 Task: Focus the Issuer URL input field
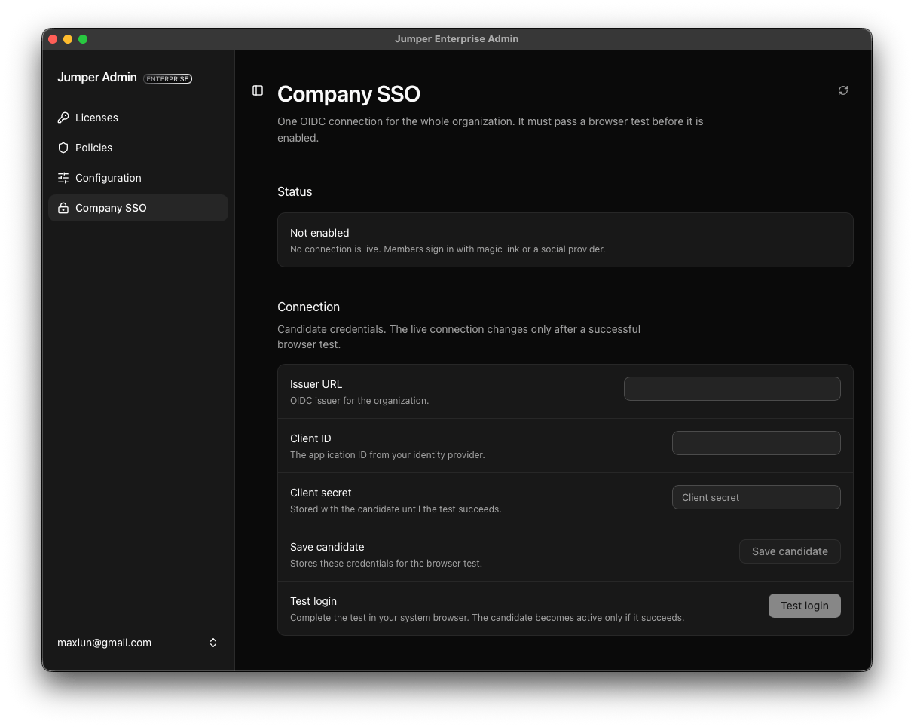click(x=732, y=389)
